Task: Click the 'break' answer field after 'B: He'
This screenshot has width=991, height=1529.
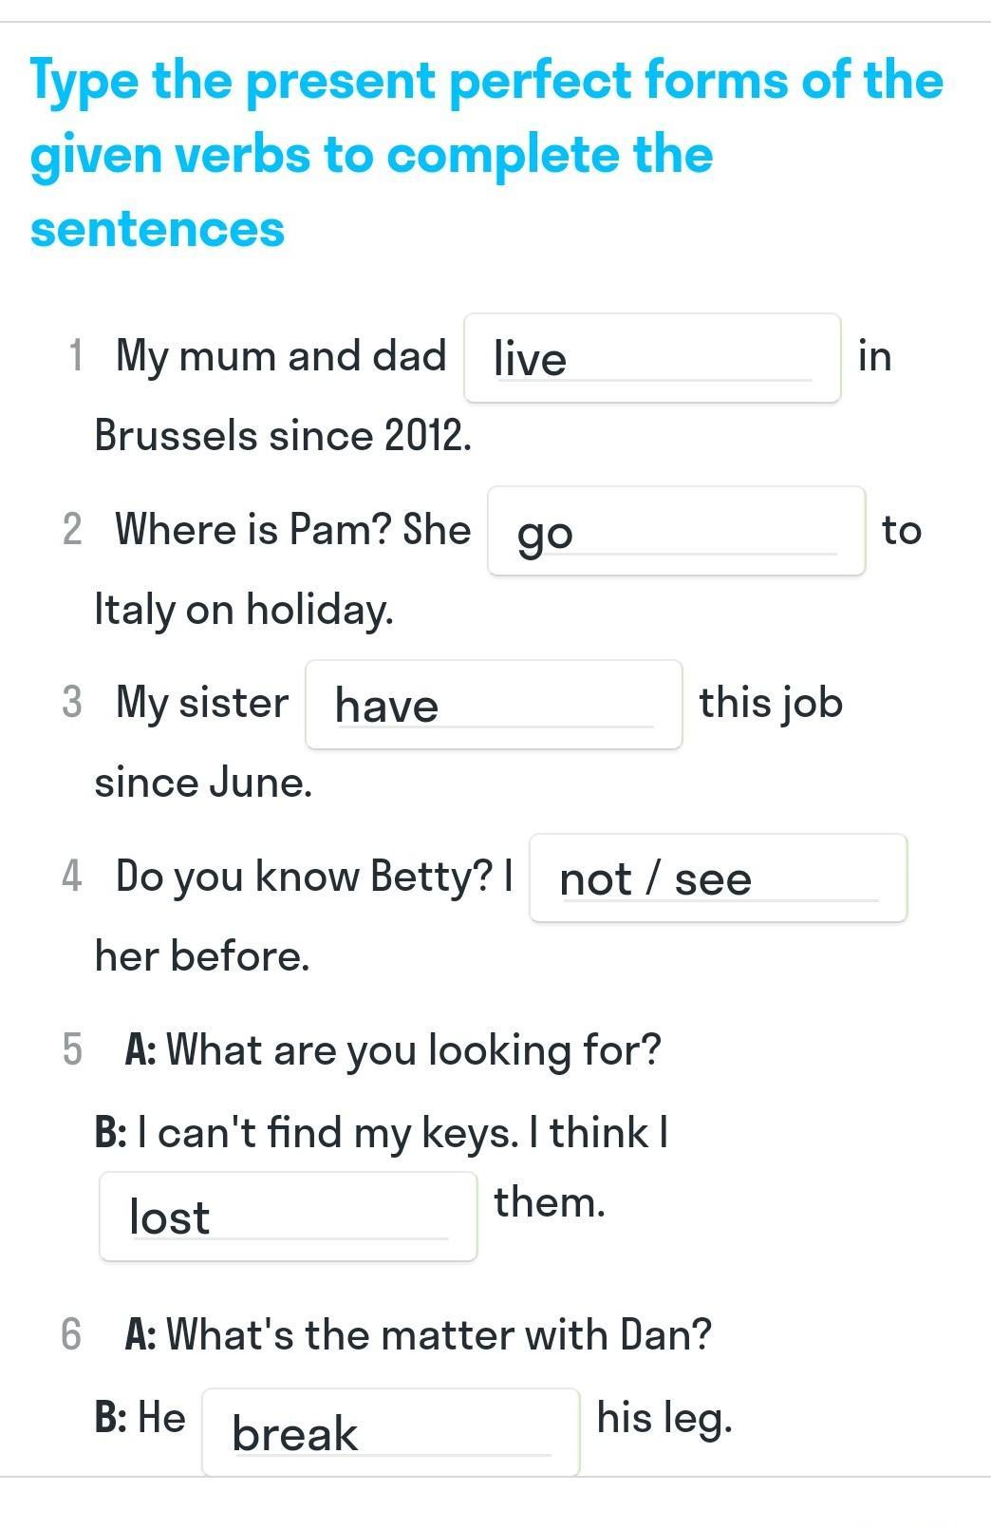Action: [391, 1432]
